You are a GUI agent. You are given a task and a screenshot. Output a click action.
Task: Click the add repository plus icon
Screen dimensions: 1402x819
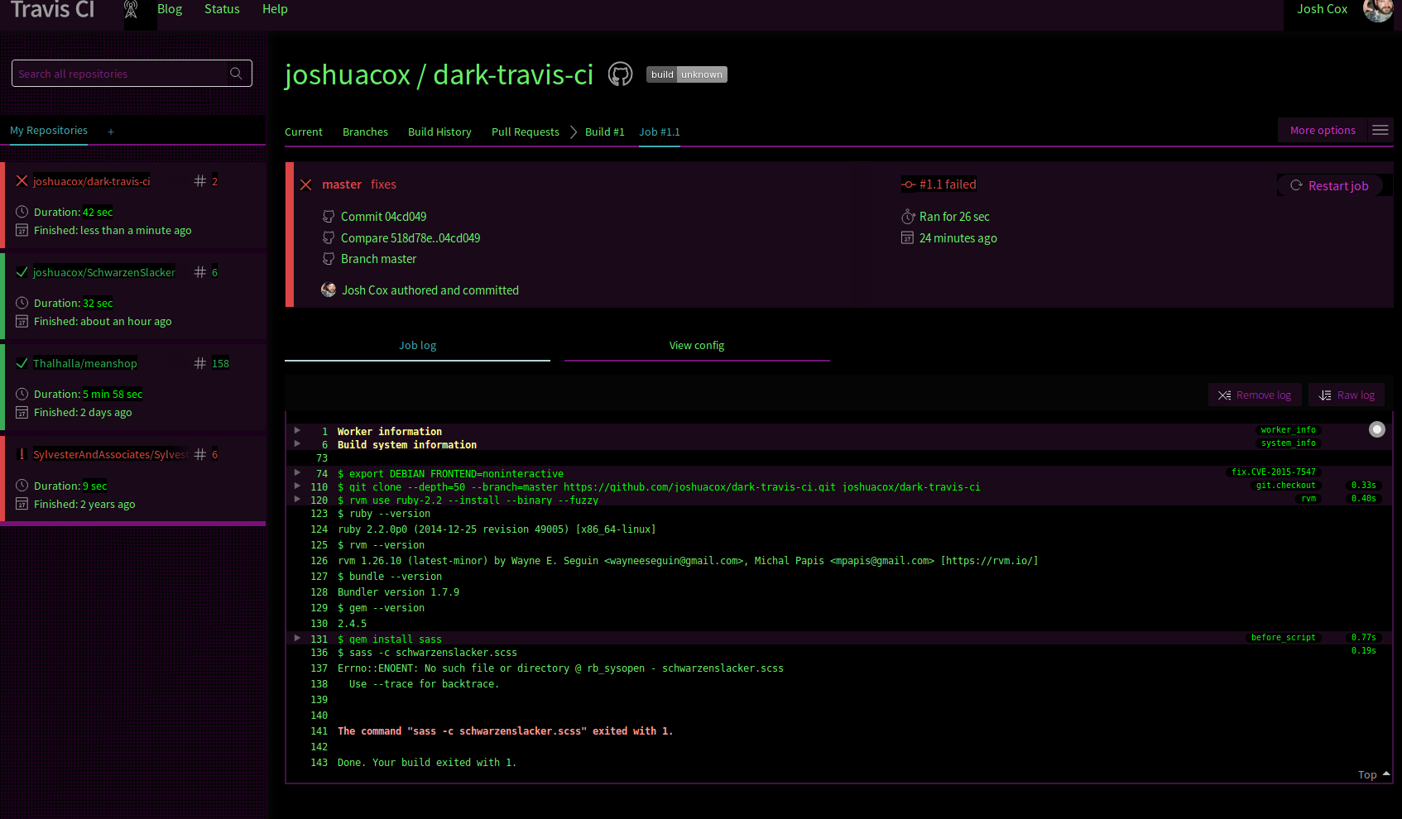point(110,131)
